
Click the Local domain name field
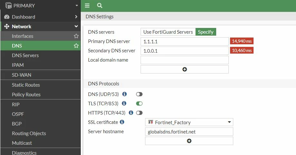click(x=185, y=60)
